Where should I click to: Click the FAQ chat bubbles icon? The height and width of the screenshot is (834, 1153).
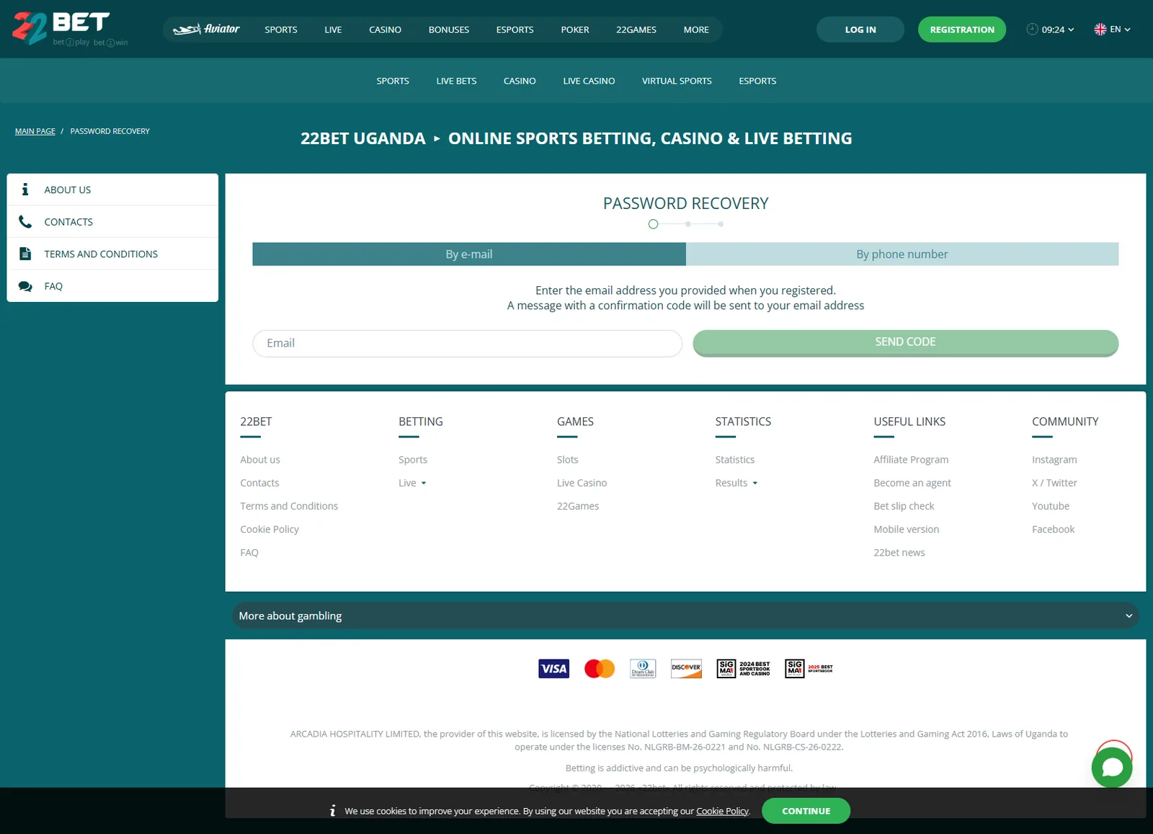pyautogui.click(x=25, y=286)
